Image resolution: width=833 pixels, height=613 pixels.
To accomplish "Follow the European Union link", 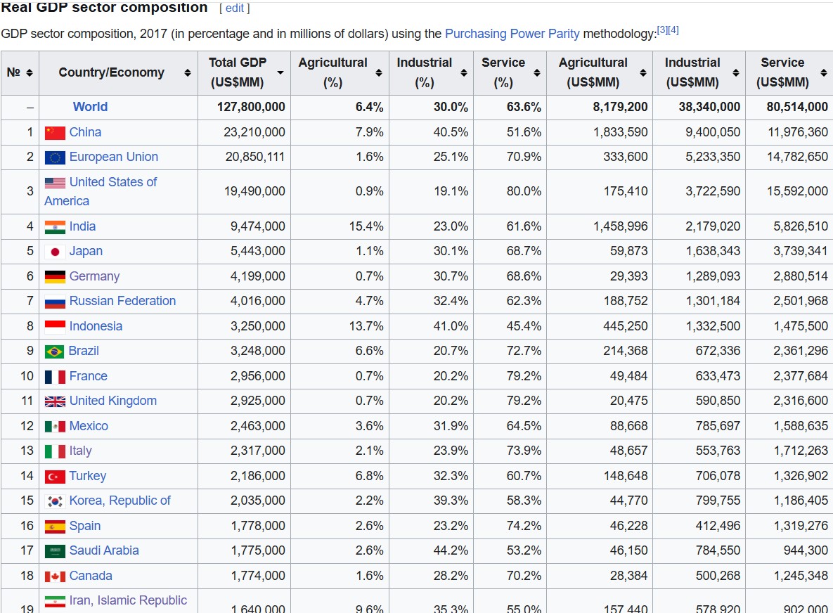I will coord(114,157).
